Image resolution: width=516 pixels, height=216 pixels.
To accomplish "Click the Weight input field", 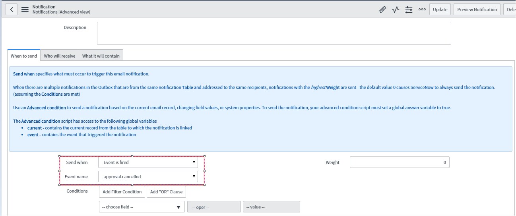I will [x=399, y=162].
